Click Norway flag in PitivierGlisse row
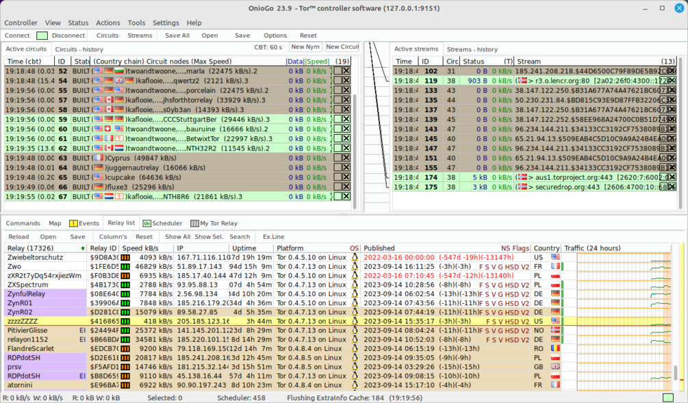The width and height of the screenshot is (688, 403). coord(555,330)
